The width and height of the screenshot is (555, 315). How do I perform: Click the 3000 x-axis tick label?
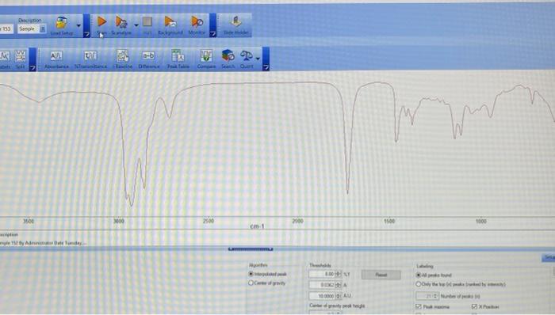(119, 221)
